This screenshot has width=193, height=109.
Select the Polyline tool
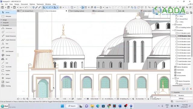[x=8, y=71]
